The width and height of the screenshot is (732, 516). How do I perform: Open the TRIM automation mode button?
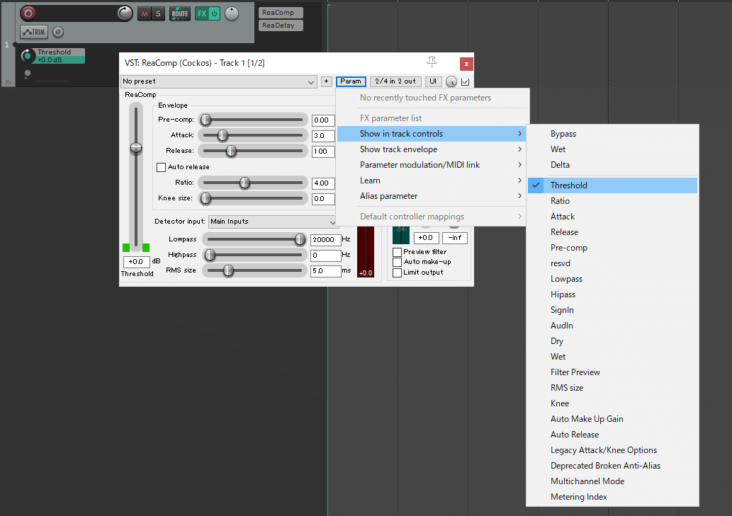coord(34,32)
